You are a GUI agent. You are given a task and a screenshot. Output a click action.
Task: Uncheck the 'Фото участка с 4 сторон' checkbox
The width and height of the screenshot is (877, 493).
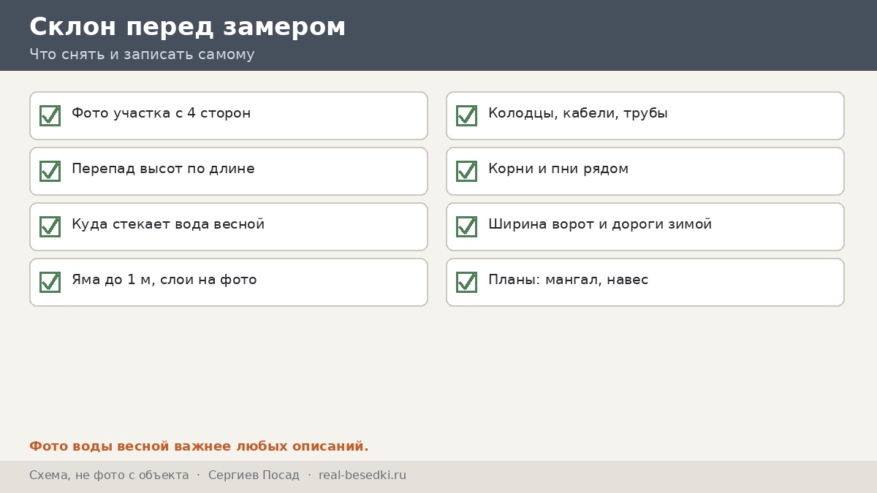50,115
